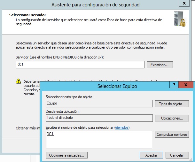
Task: Expand Opciones avanzadas...
Action: [x=66, y=155]
